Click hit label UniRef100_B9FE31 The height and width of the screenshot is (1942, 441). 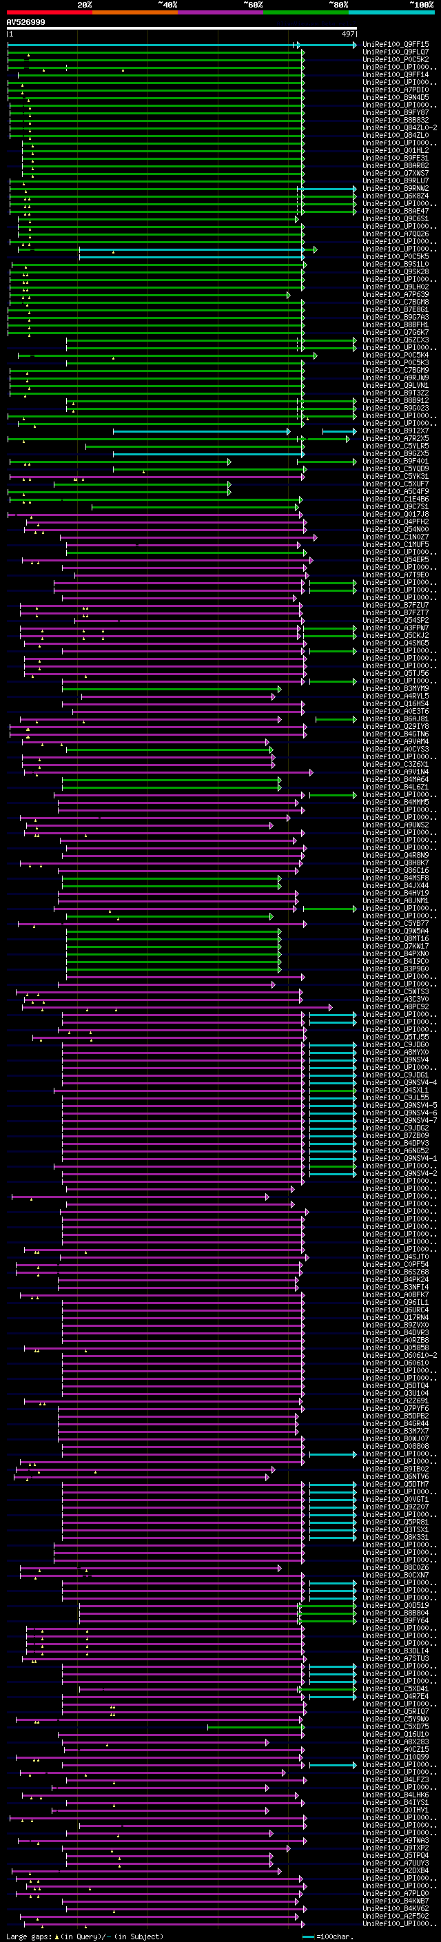point(396,158)
